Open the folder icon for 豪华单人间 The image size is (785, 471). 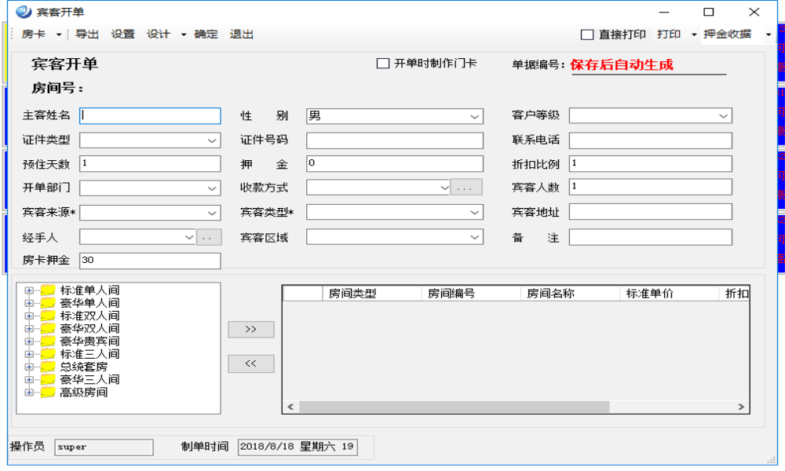point(48,303)
